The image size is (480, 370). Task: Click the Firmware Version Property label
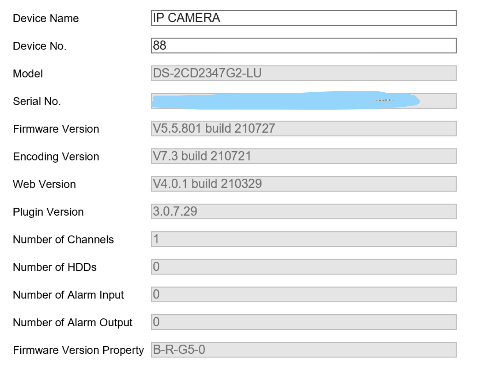coord(79,350)
